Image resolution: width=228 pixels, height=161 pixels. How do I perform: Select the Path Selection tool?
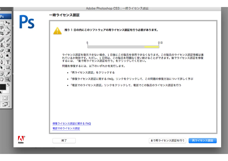tap(2, 68)
